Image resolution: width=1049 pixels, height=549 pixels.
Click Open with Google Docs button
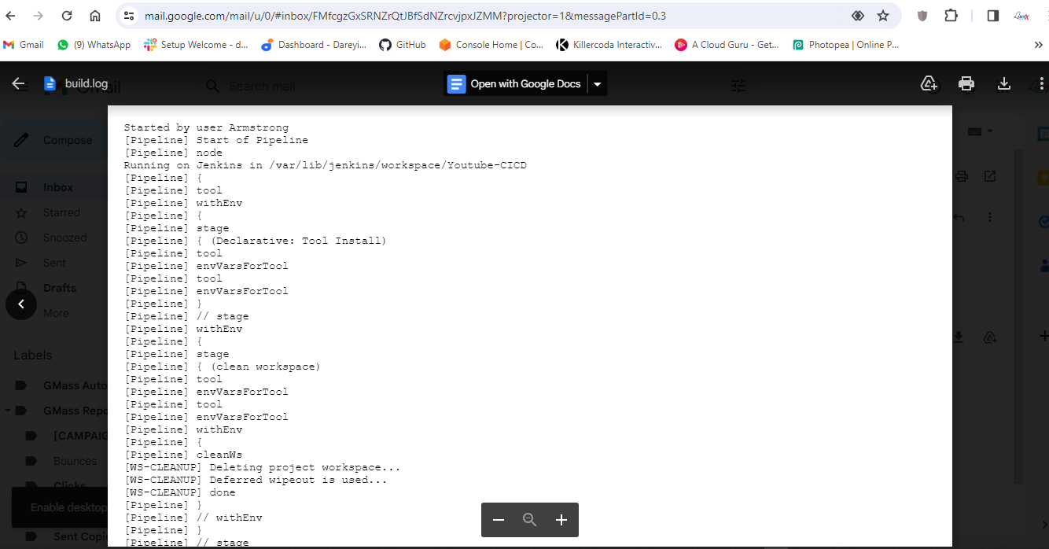coord(516,84)
